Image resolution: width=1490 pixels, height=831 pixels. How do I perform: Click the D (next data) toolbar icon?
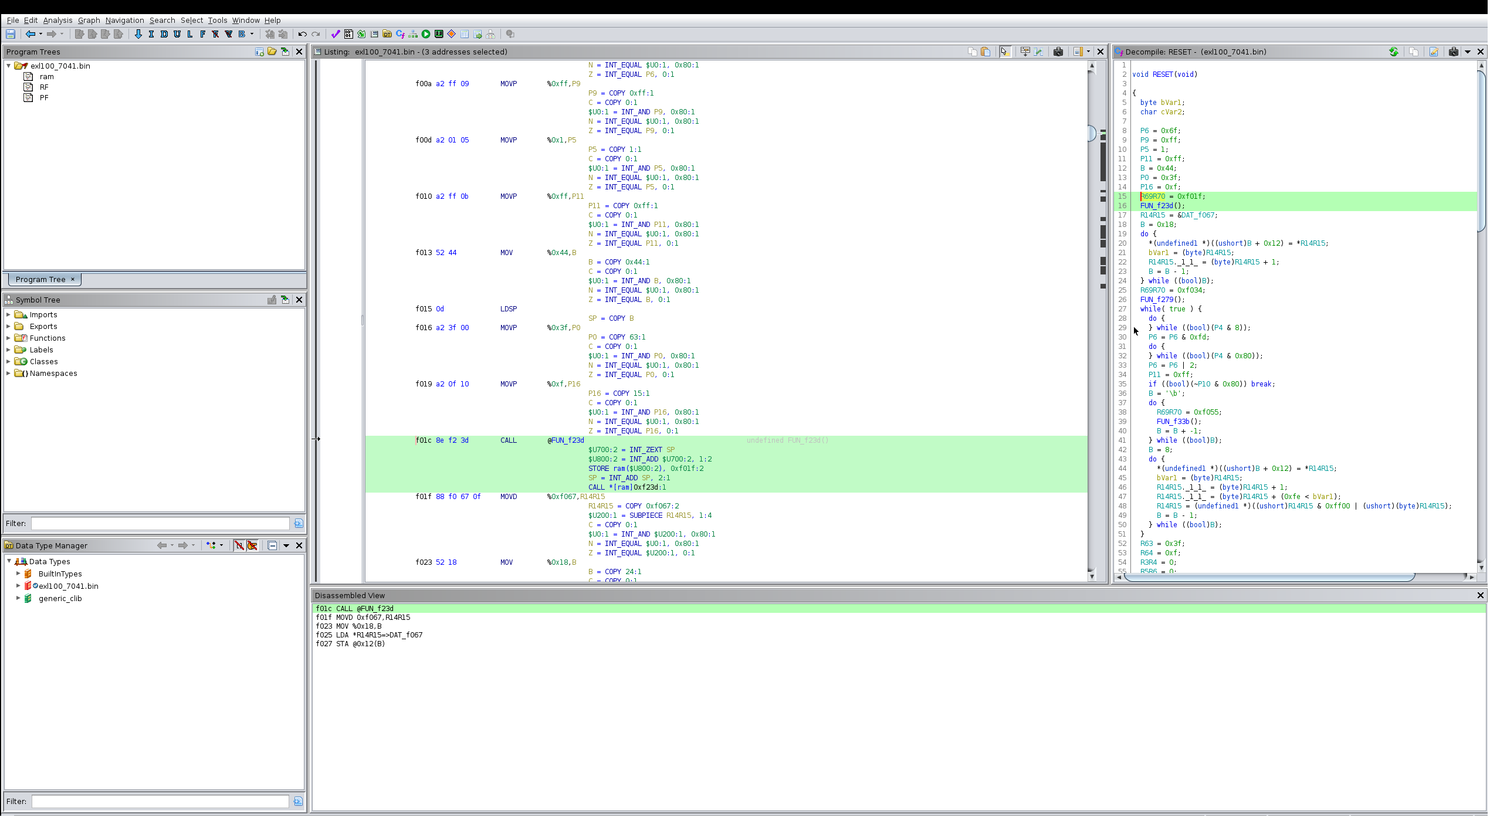[x=164, y=34]
